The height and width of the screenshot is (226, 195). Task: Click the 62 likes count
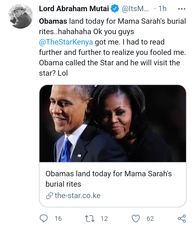point(150,219)
